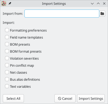Tick the BOM presets checkbox
This screenshot has height=104, width=108.
tap(7, 44)
